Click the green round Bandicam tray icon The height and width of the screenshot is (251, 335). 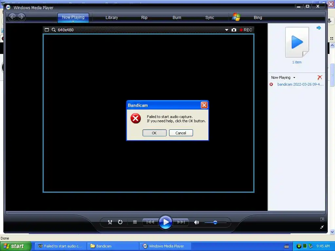tap(299, 246)
